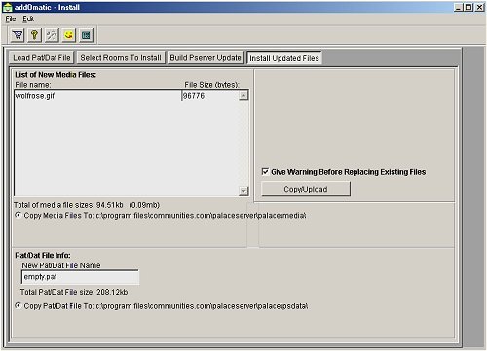Click the media list scroll up arrow

pyautogui.click(x=243, y=95)
